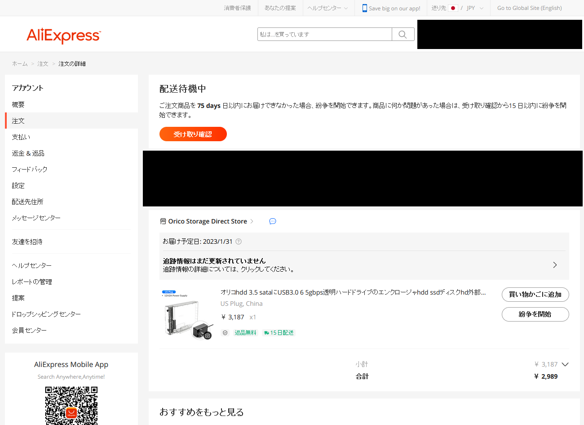This screenshot has height=425, width=584.
Task: Click the おすすめをもっと見る heading
Action: pos(202,412)
